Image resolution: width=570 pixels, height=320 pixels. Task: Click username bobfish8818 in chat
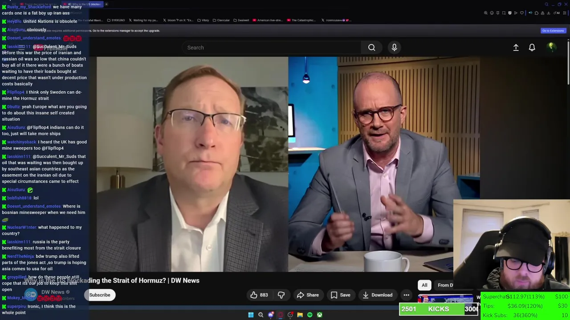tap(19, 198)
